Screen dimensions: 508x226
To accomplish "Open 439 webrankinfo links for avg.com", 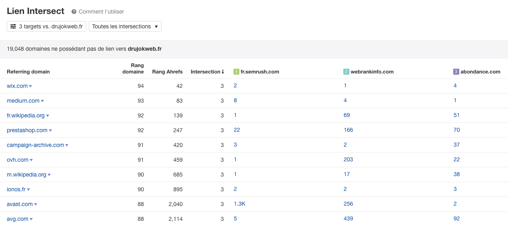I will 348,218.
